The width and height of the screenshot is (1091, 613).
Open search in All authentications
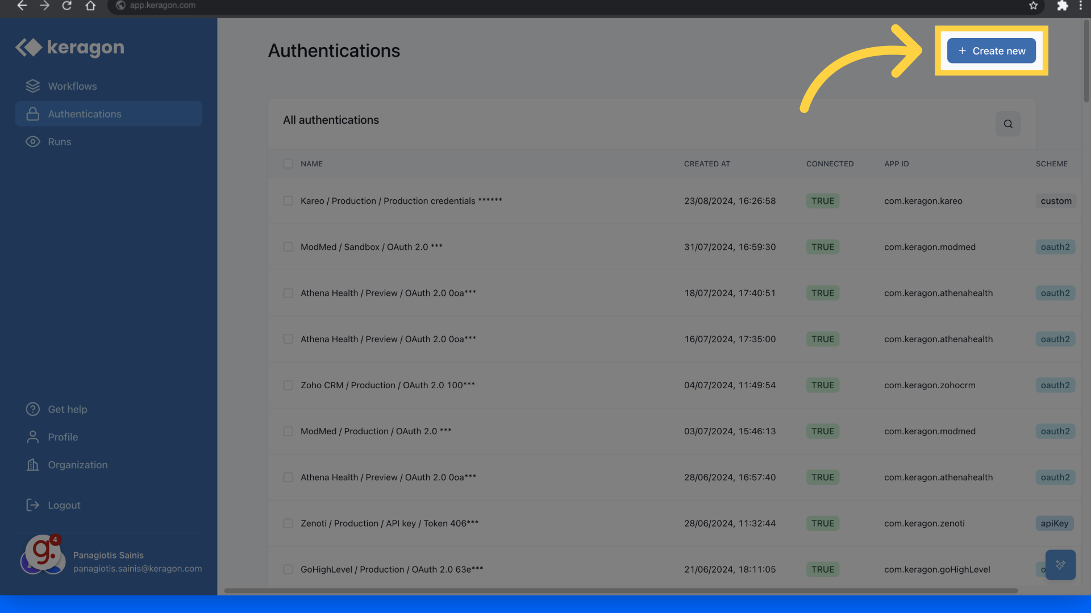pos(1008,124)
